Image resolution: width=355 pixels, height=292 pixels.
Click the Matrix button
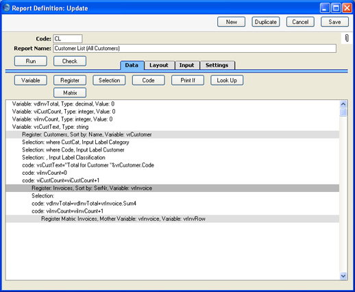click(70, 93)
